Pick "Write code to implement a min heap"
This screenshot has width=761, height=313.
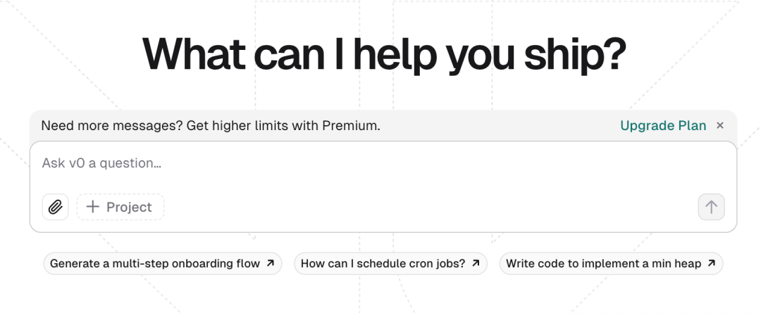[x=603, y=264]
